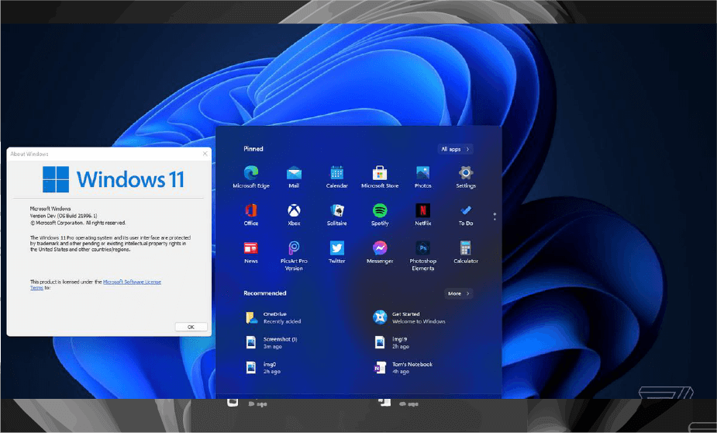Image resolution: width=717 pixels, height=433 pixels.
Task: Open the recommended OneDrive item
Action: [273, 317]
